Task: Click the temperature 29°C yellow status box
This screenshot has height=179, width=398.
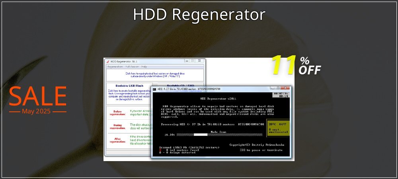Action: [278, 128]
